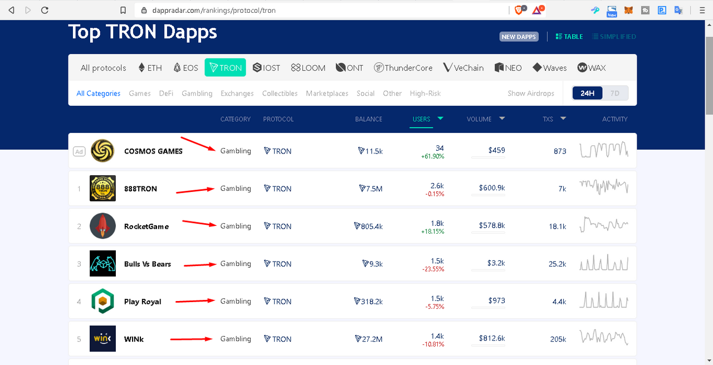
Task: Filter by High-Risk category
Action: coord(426,93)
